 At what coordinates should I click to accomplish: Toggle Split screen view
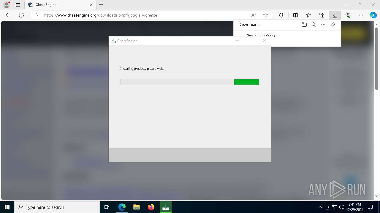point(295,15)
